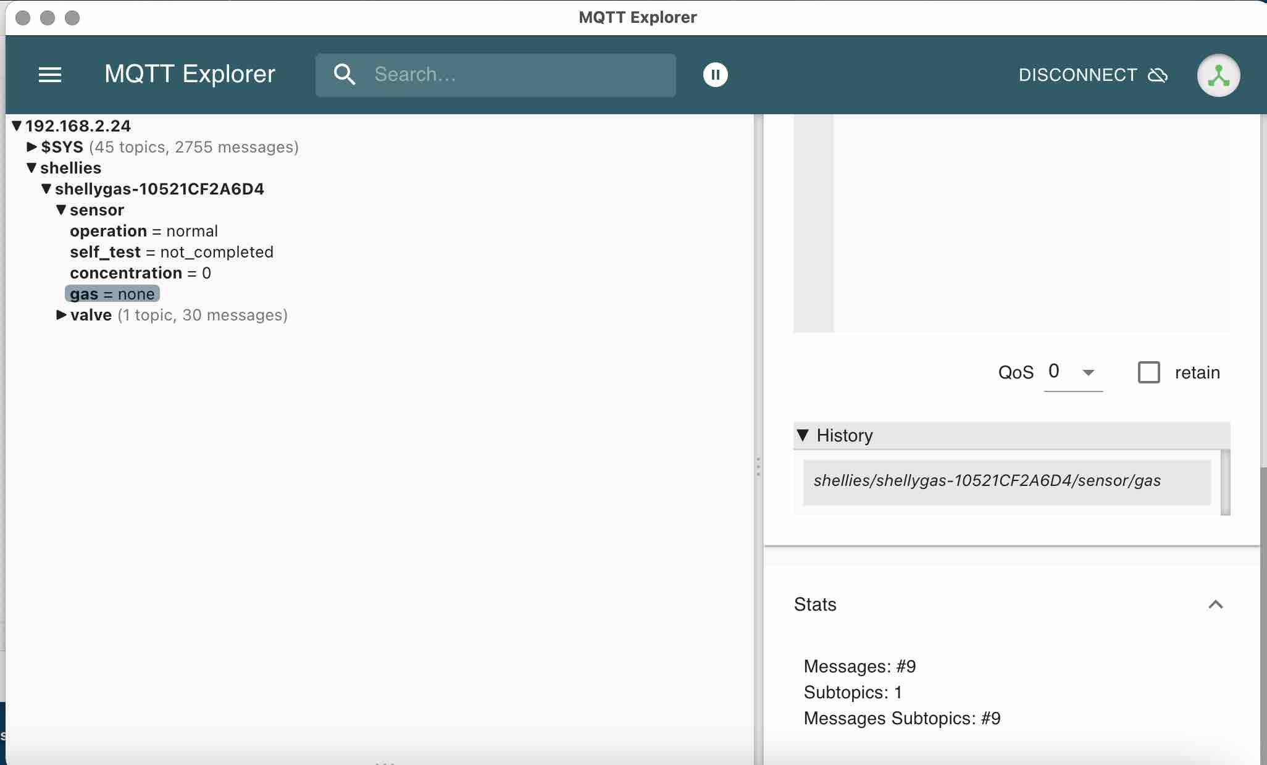Image resolution: width=1267 pixels, height=765 pixels.
Task: Click the Messages Subtopics: #9 stat
Action: 902,719
